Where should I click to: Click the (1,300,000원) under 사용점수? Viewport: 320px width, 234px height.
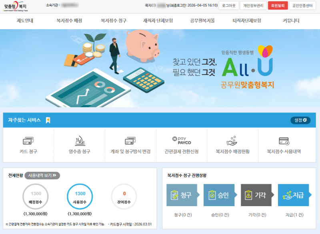(x=80, y=214)
